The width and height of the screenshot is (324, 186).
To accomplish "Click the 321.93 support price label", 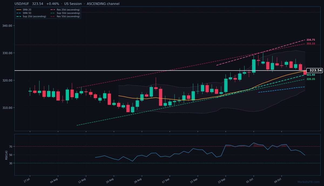I will (x=310, y=75).
